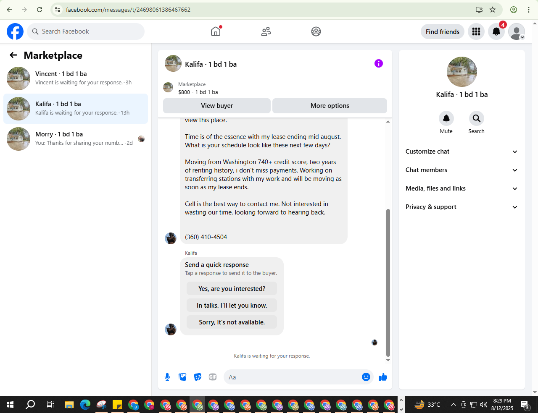Open conversation information purple icon

[379, 63]
